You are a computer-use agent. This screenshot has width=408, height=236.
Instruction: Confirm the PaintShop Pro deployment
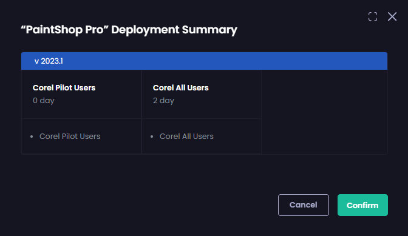point(362,205)
